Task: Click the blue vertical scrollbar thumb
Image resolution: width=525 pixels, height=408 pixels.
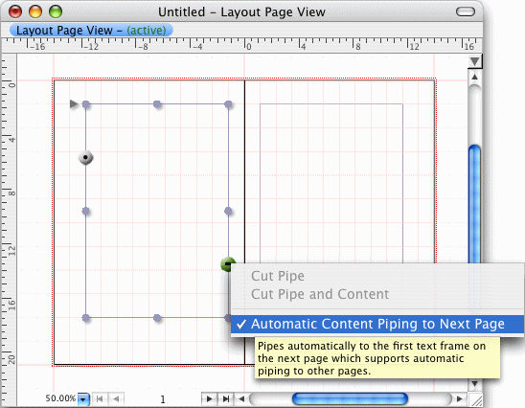Action: [474, 204]
